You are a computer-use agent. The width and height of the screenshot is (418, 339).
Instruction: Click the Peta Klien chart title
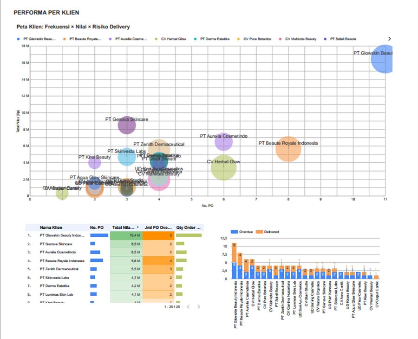(x=73, y=27)
